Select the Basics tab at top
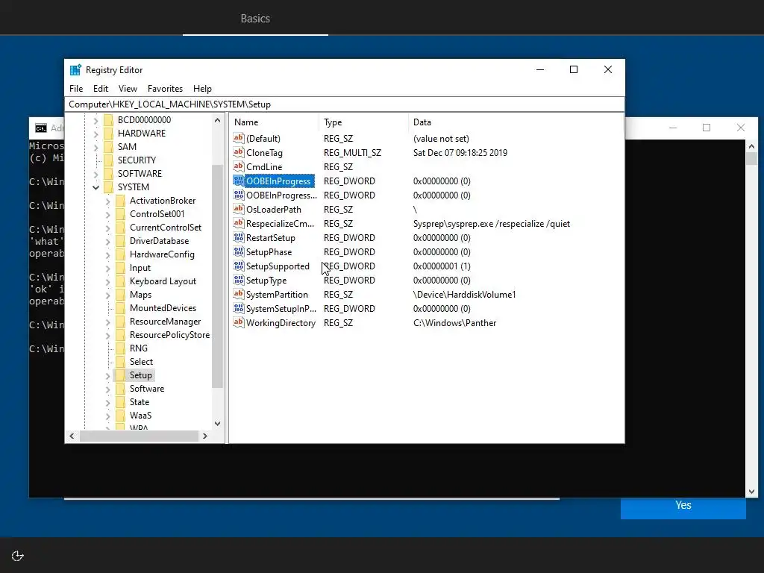This screenshot has height=573, width=764. (255, 19)
